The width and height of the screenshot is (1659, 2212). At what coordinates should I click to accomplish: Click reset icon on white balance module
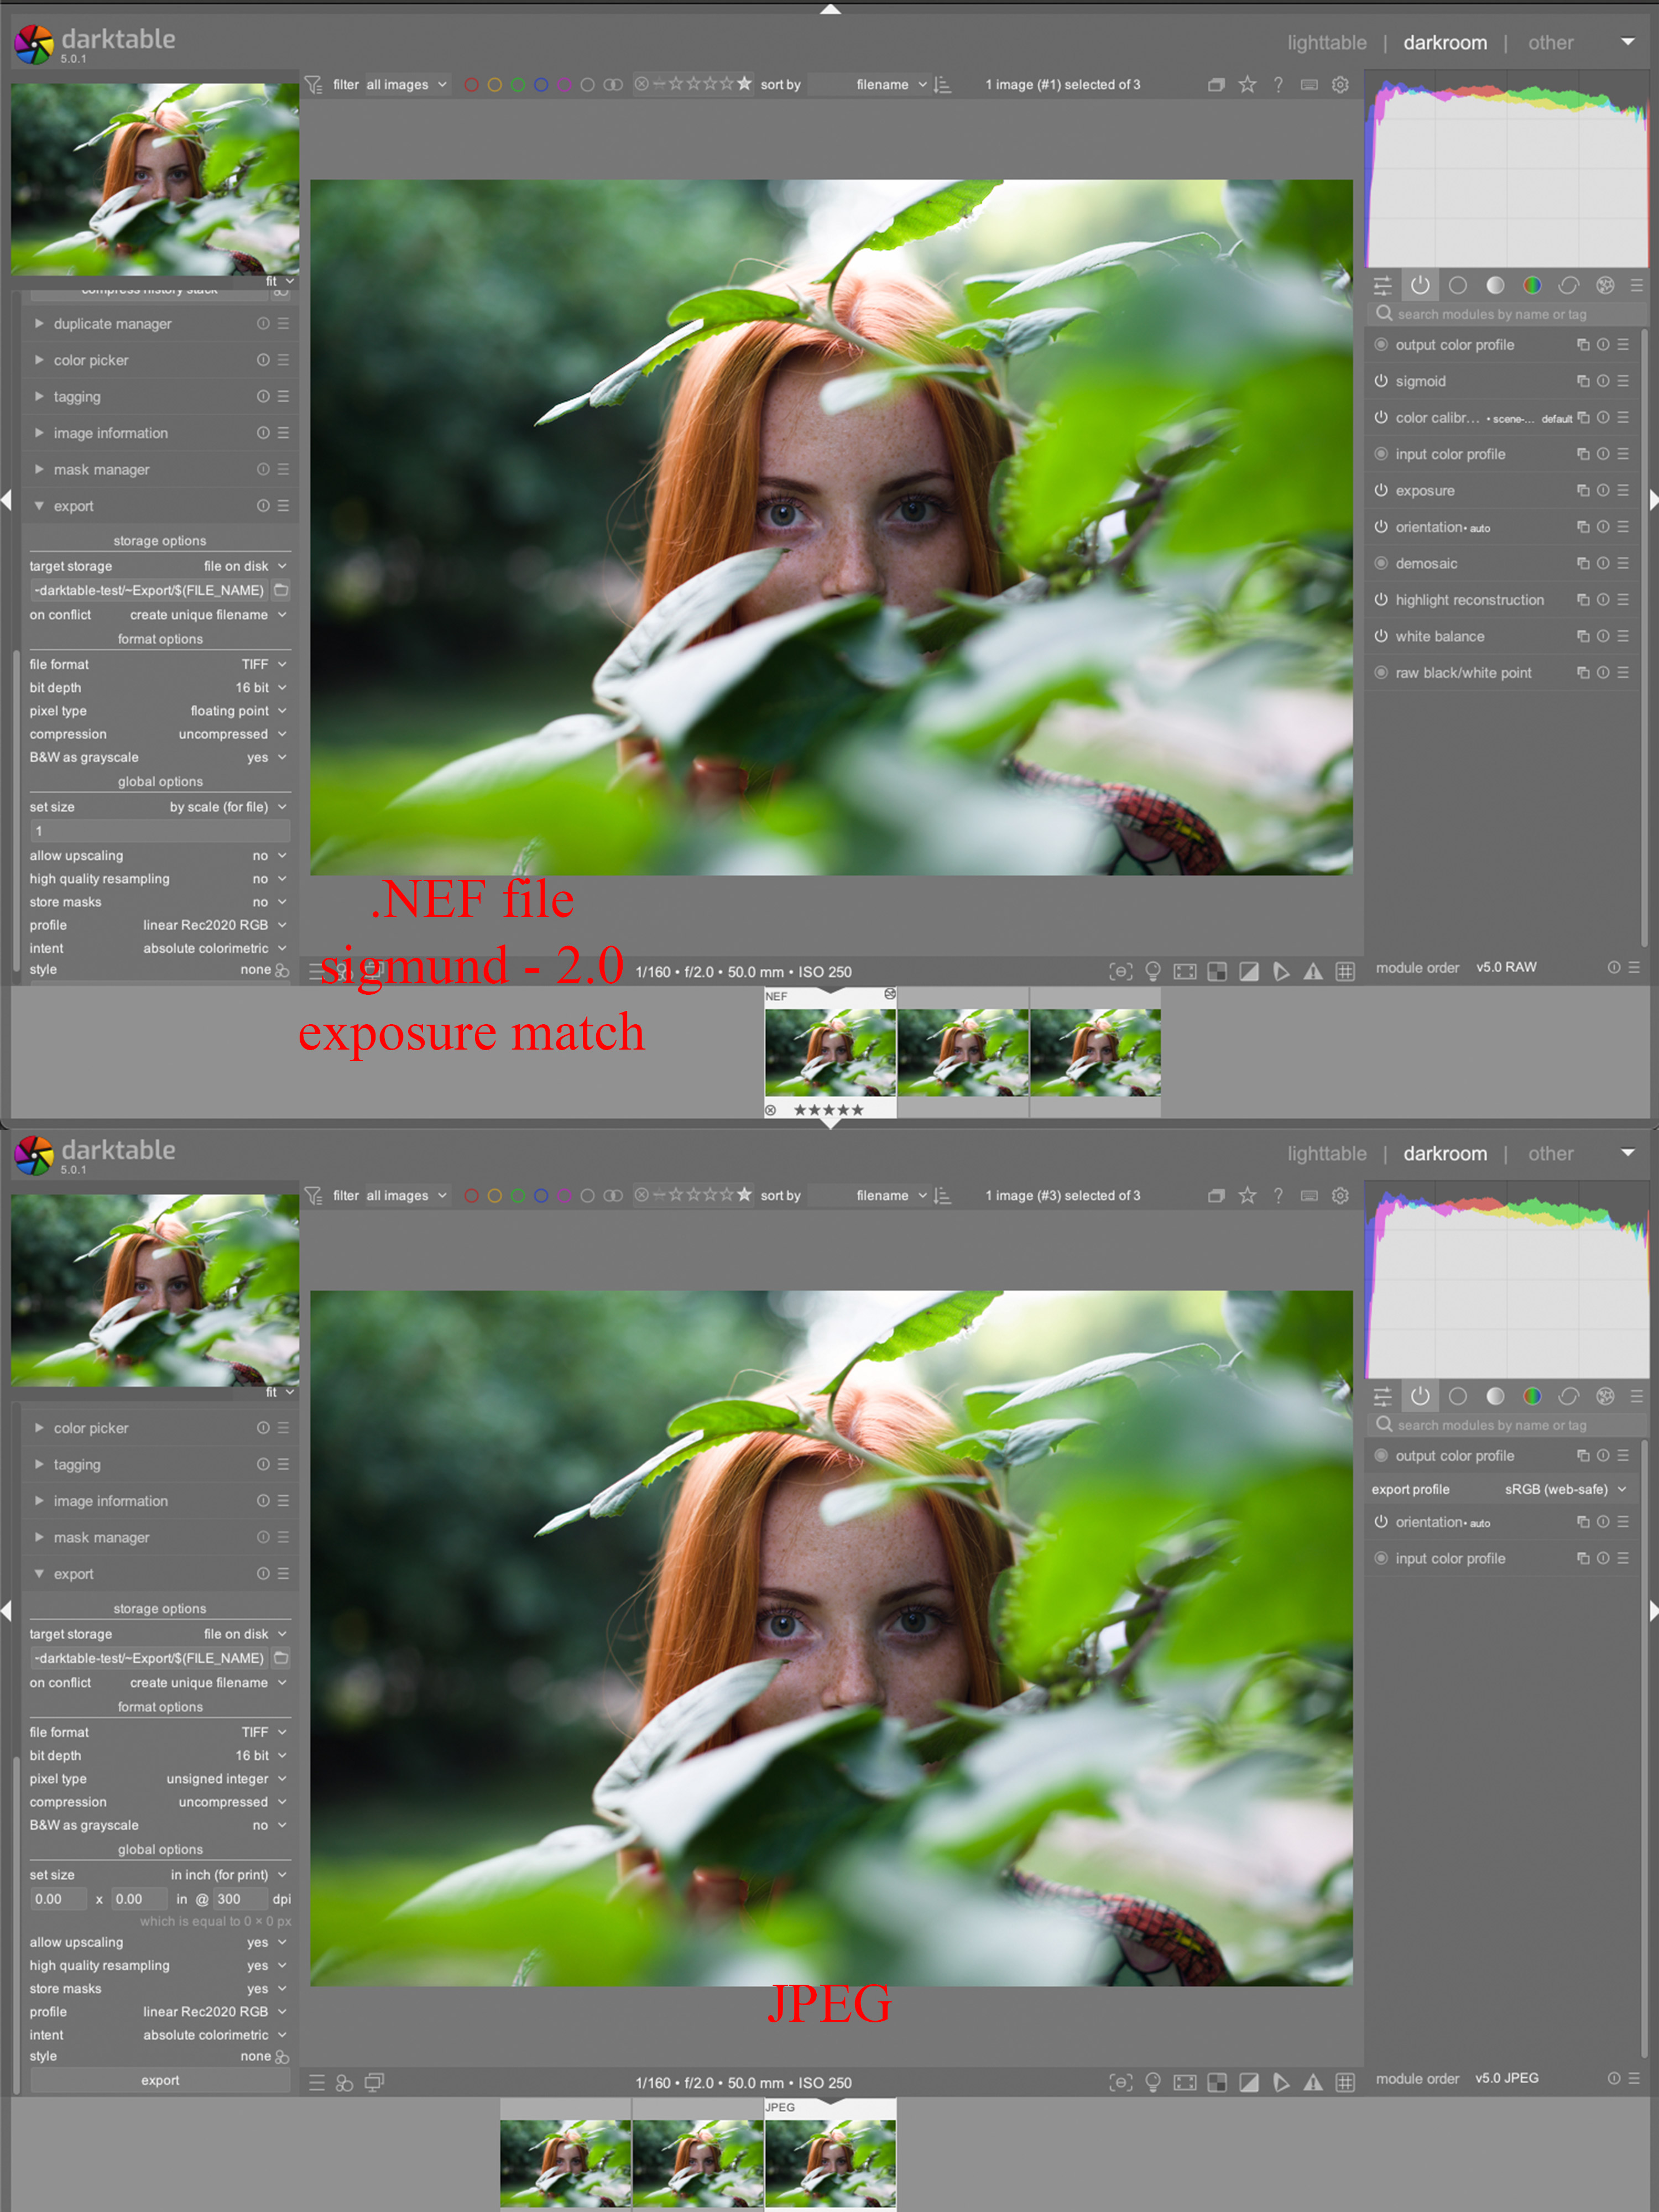1603,636
